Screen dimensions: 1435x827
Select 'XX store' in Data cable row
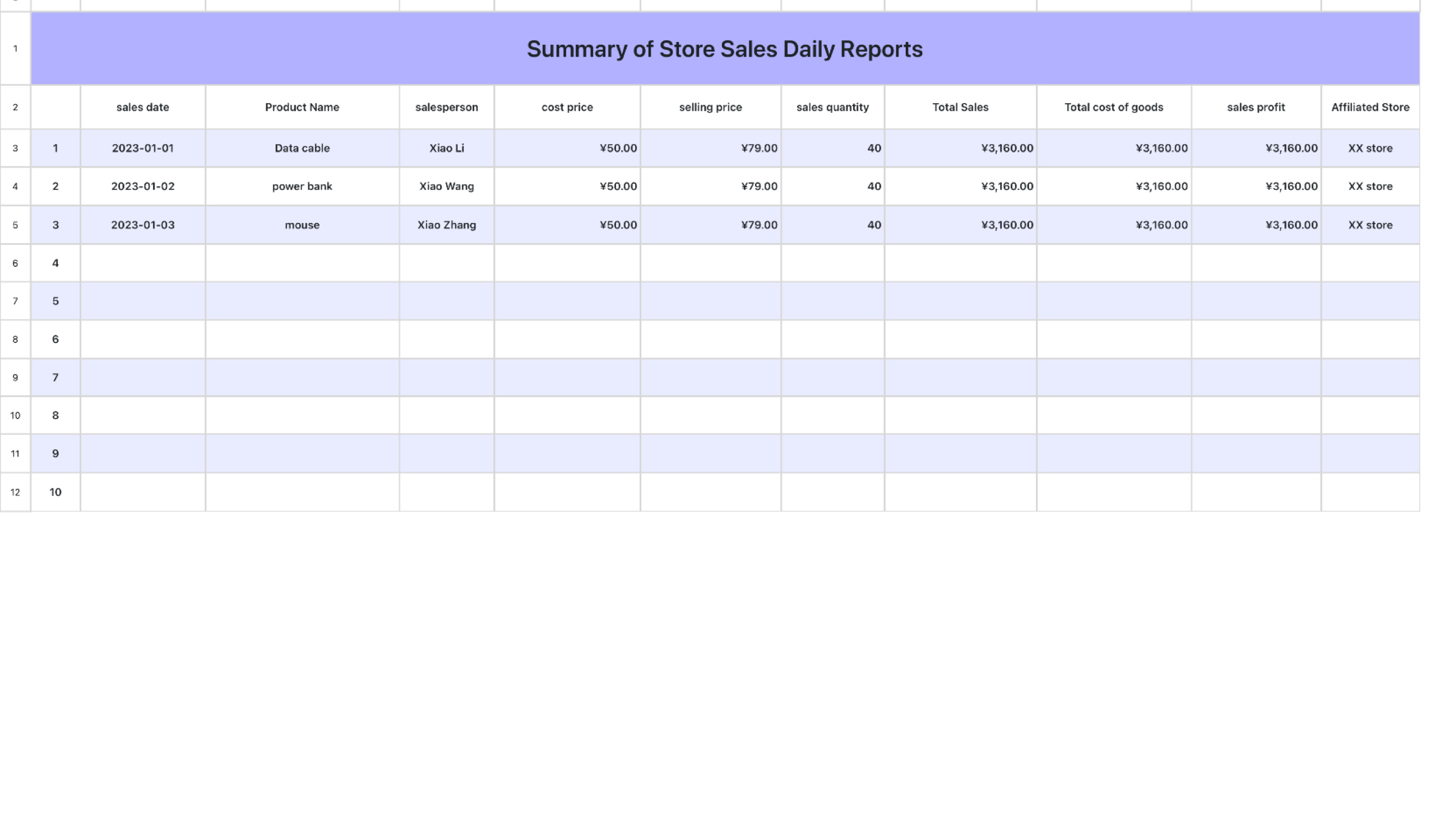coord(1370,148)
